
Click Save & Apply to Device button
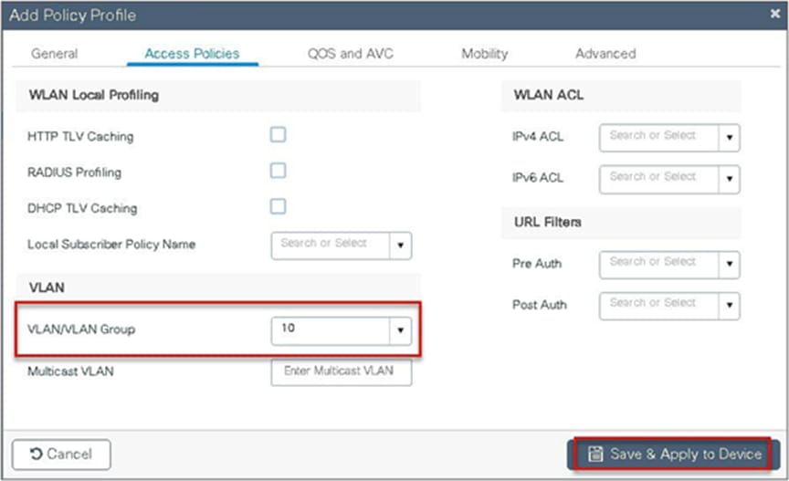click(673, 455)
